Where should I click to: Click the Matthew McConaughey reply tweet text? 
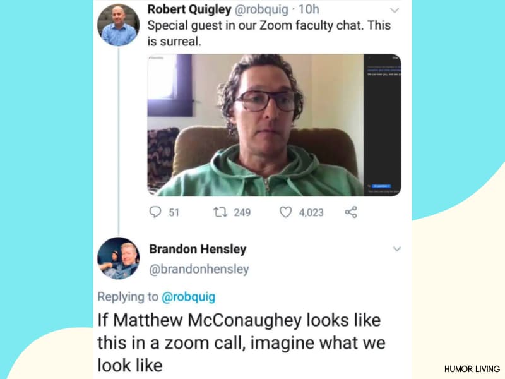[241, 342]
